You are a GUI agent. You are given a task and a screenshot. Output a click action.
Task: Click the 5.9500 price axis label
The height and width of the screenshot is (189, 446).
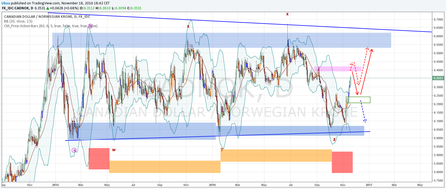tap(438, 147)
